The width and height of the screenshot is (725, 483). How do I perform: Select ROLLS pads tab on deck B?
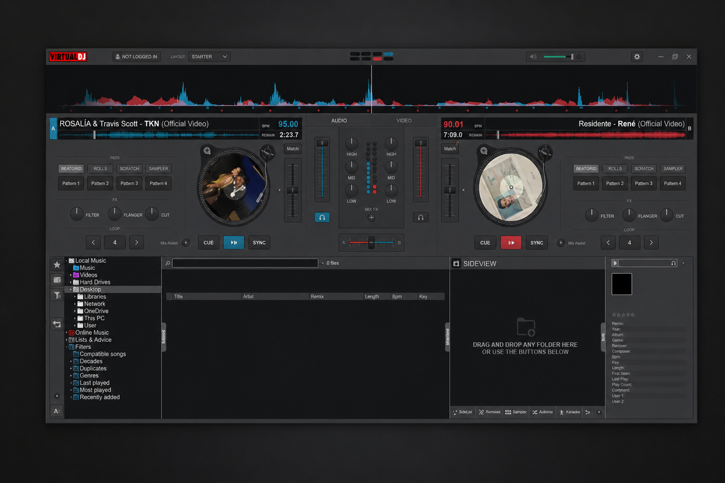tap(615, 168)
